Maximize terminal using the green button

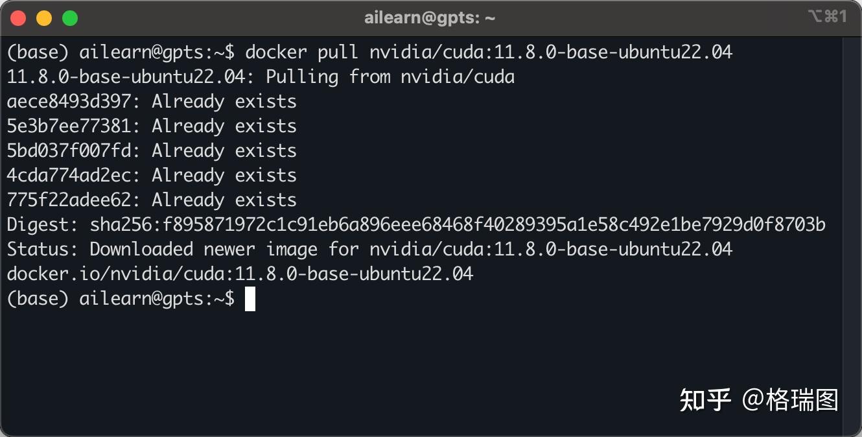click(x=70, y=18)
